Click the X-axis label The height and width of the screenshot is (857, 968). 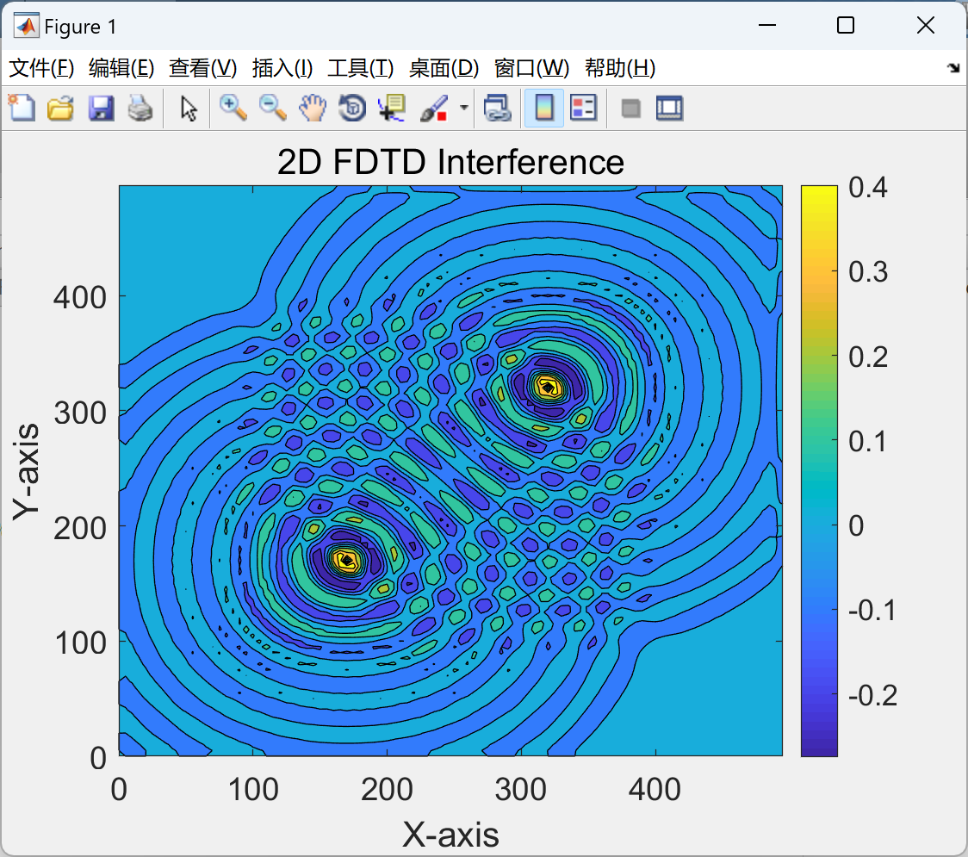[450, 835]
